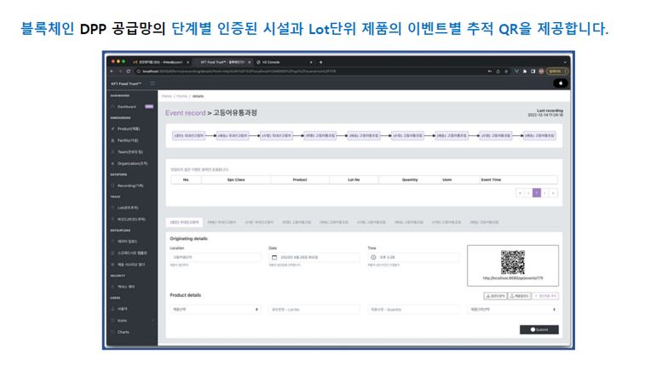Open the Product sidebar item
The image size is (651, 371).
point(129,129)
